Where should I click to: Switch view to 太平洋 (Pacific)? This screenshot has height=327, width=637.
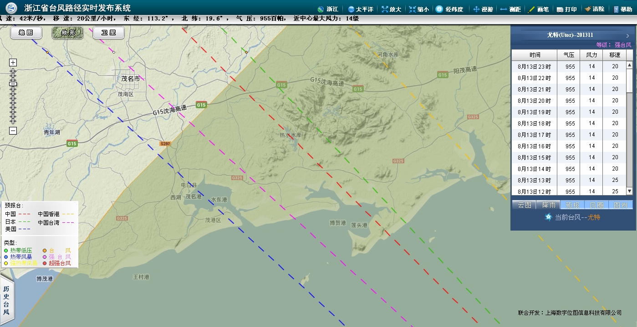(x=361, y=9)
